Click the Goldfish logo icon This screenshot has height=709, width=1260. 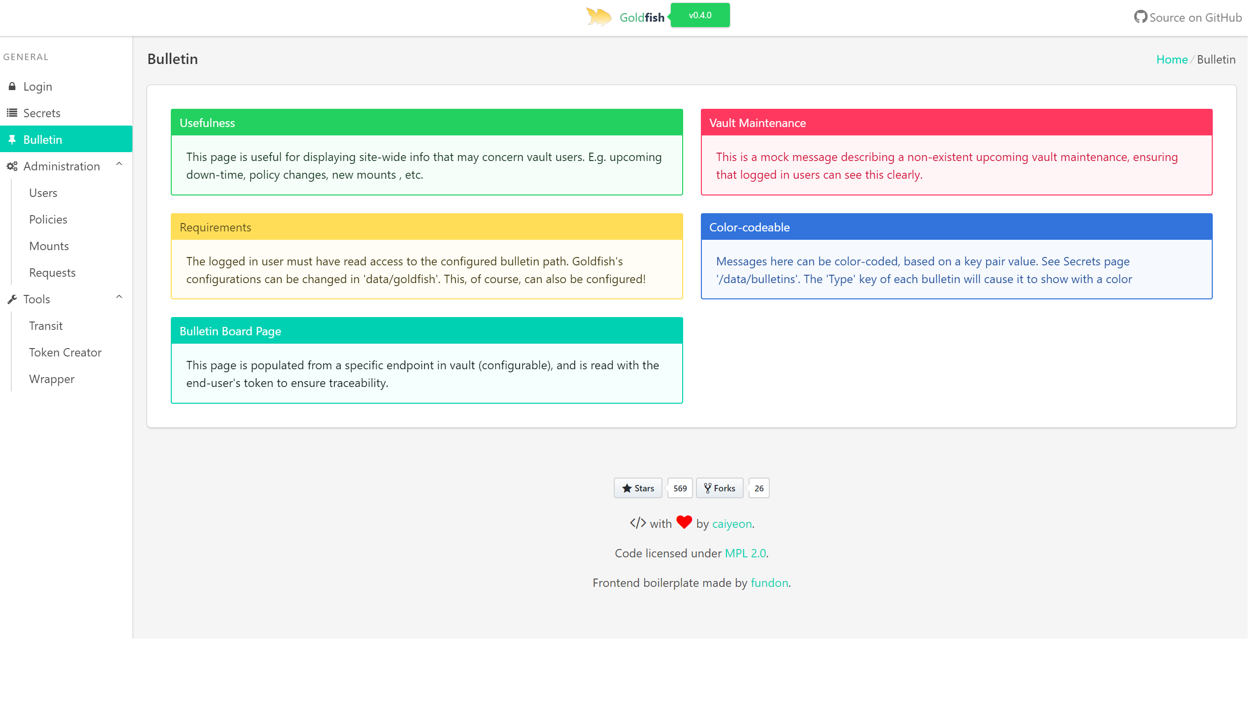coord(598,17)
